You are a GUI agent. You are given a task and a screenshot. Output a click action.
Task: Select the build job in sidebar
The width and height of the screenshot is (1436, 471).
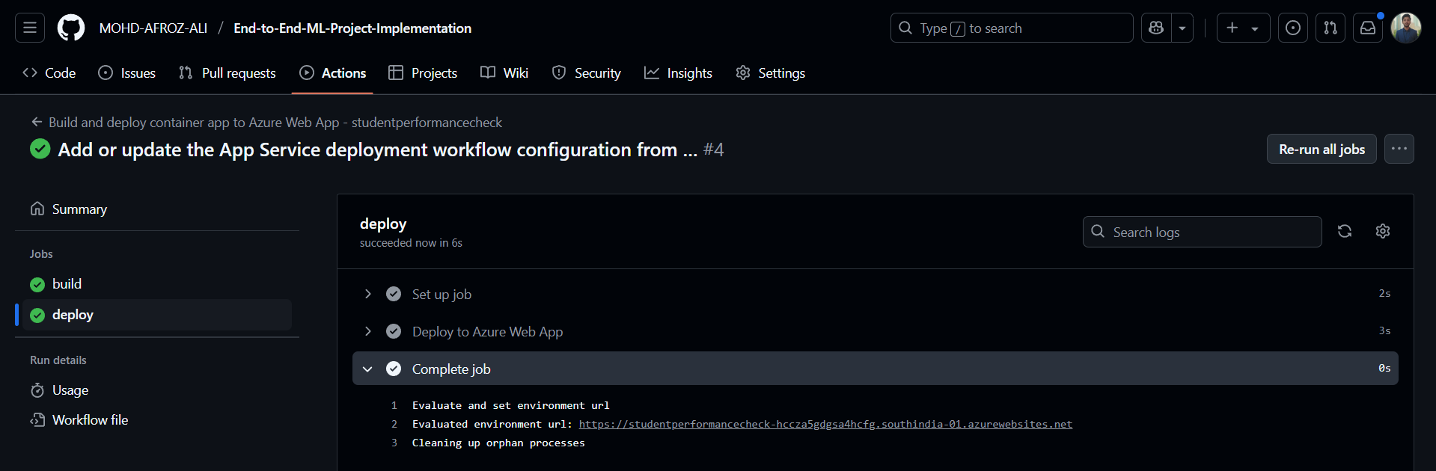coord(67,284)
